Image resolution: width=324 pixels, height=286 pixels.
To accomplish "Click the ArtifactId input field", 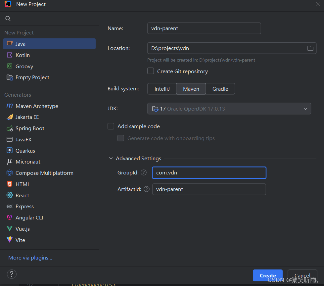I will point(209,189).
